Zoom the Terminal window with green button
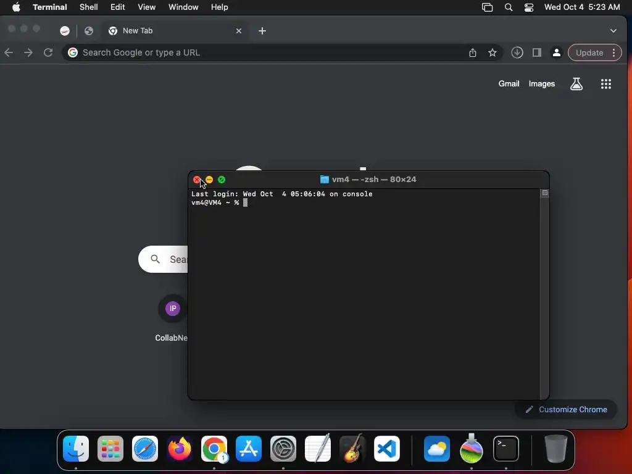Screen dimensions: 632x474 pyautogui.click(x=222, y=180)
